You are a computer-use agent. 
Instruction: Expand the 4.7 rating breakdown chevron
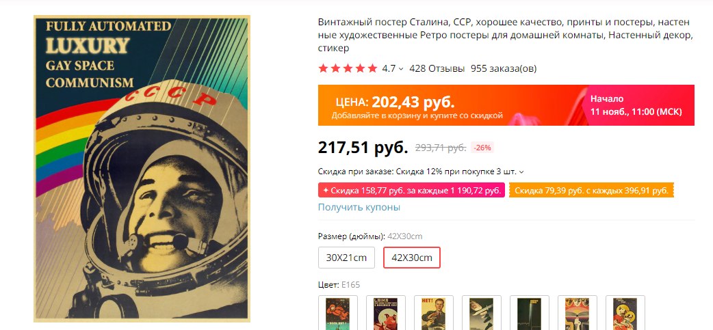(400, 69)
